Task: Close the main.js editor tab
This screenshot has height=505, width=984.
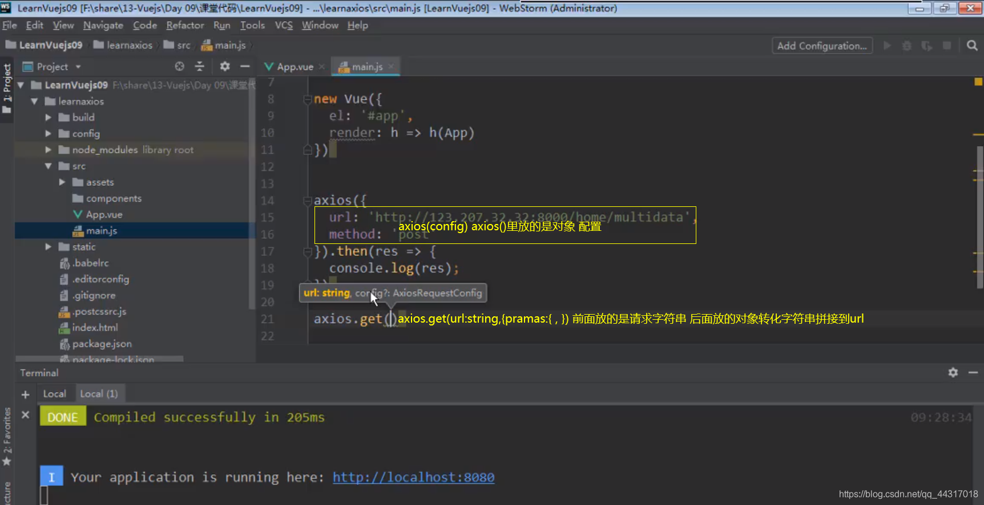Action: [x=391, y=67]
